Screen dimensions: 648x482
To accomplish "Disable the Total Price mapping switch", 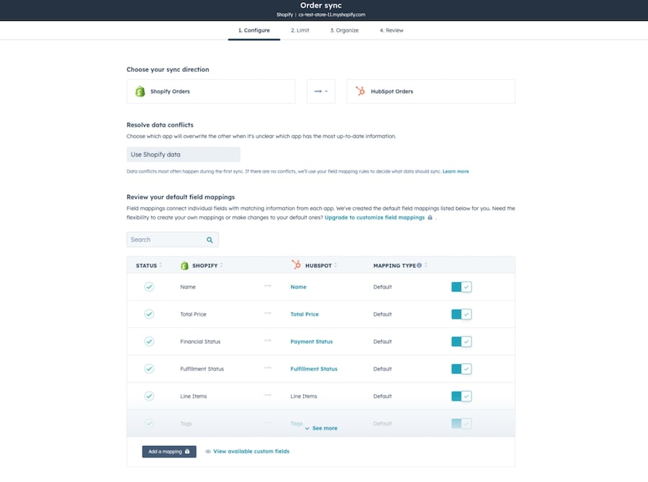I will click(x=461, y=314).
